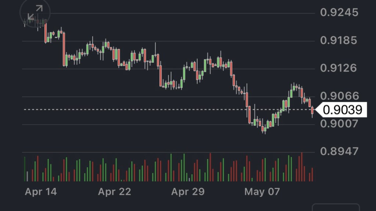This screenshot has width=376, height=211.
Task: Click the 0.9245 price axis label
Action: (339, 13)
